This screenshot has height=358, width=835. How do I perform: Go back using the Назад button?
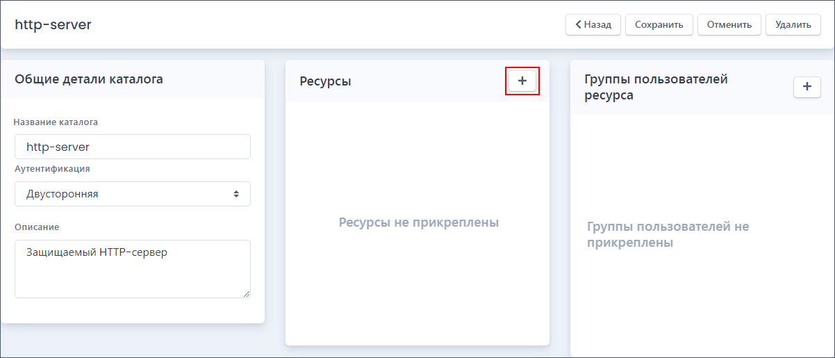coord(593,24)
